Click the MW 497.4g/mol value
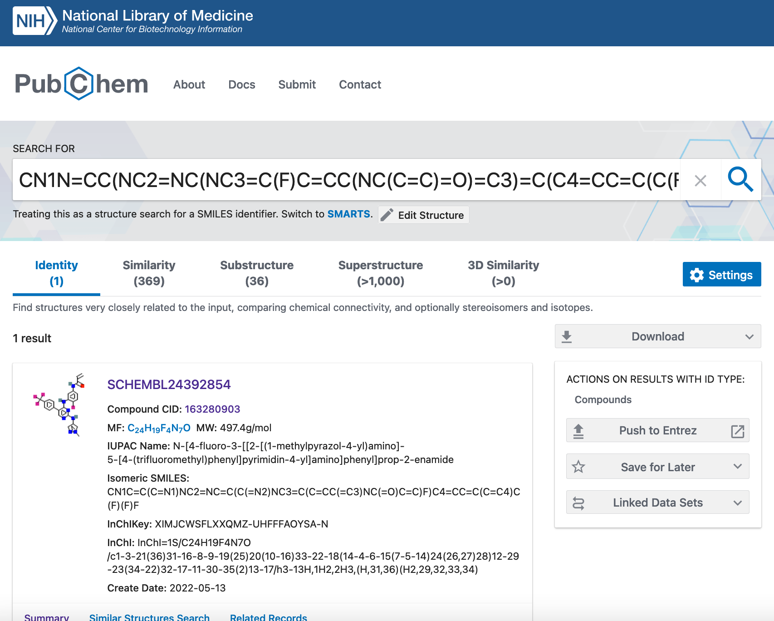Image resolution: width=774 pixels, height=621 pixels. point(245,428)
